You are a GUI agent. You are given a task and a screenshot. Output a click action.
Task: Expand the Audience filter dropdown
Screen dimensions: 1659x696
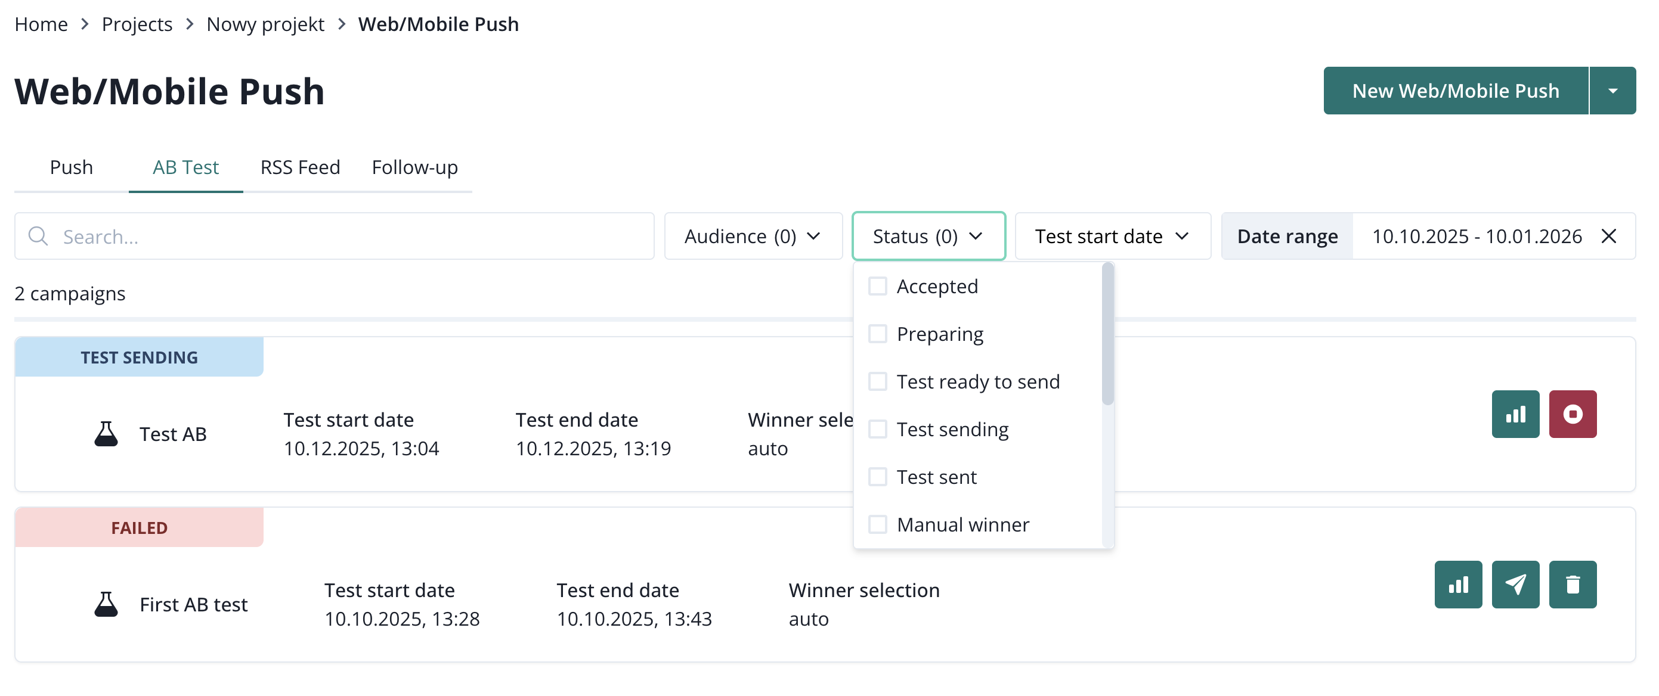point(752,236)
